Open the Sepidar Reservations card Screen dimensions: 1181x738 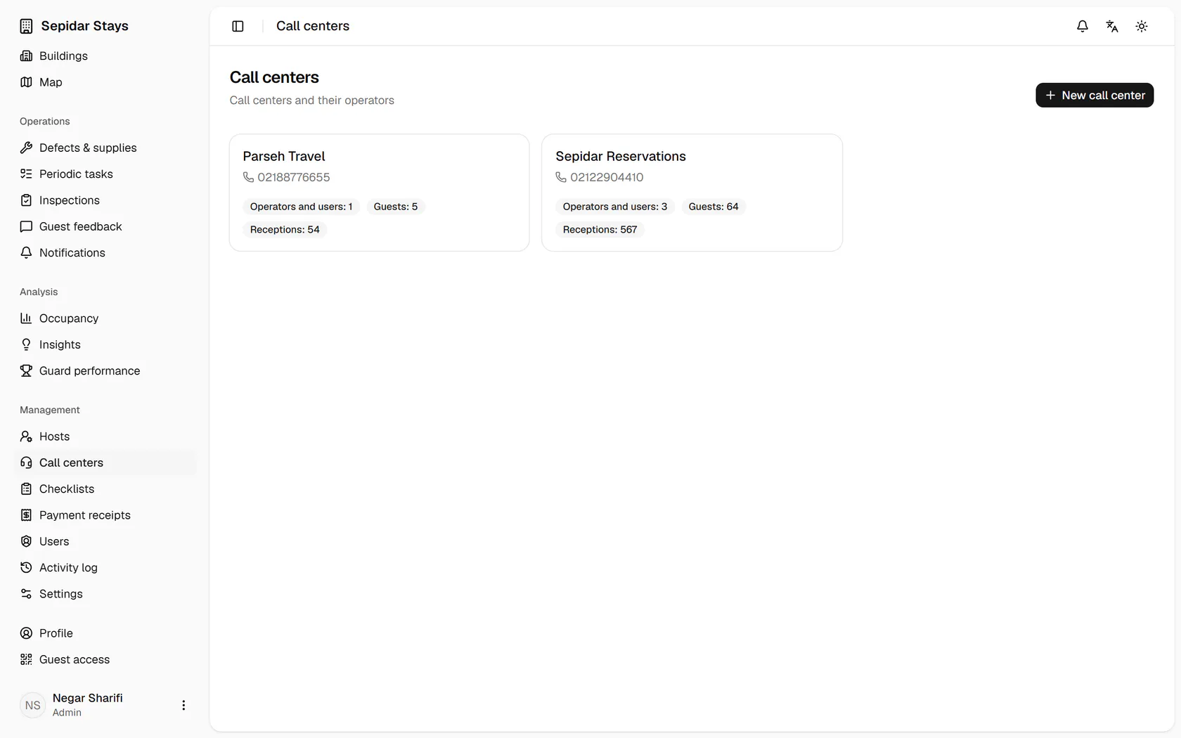(692, 193)
